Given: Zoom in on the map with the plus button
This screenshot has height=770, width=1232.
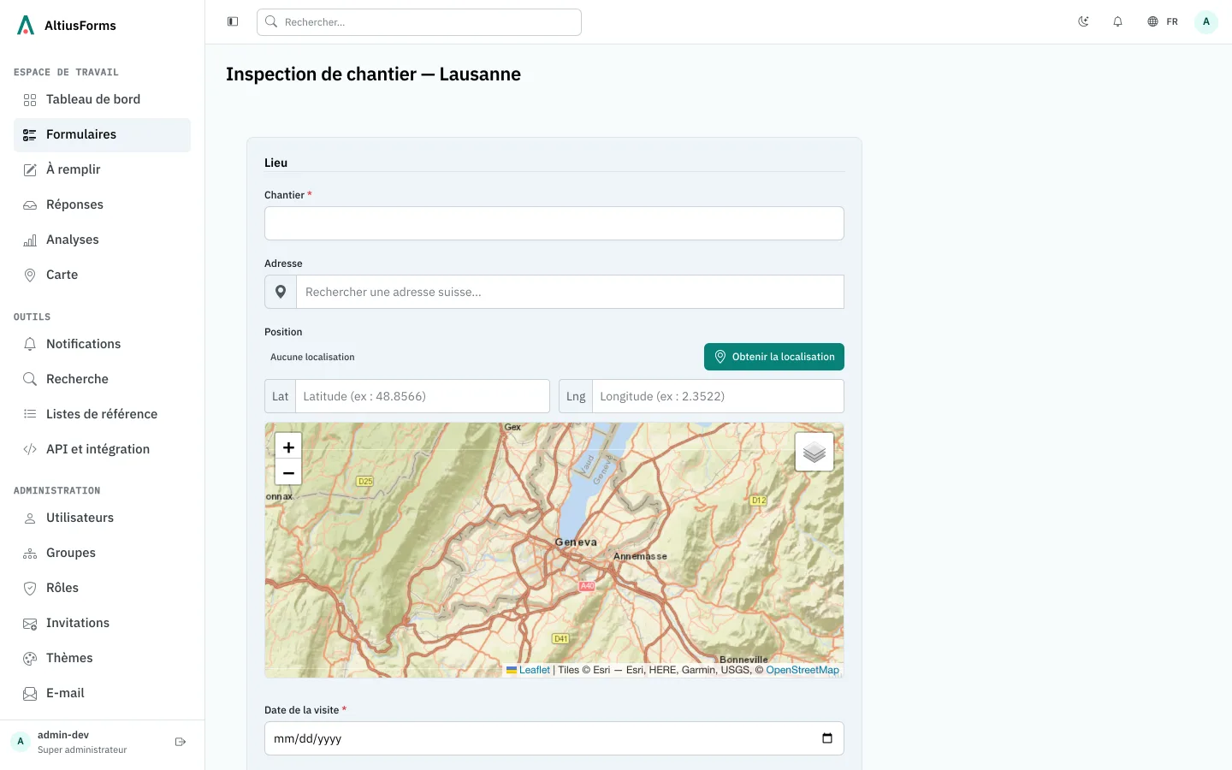Looking at the screenshot, I should [288, 447].
